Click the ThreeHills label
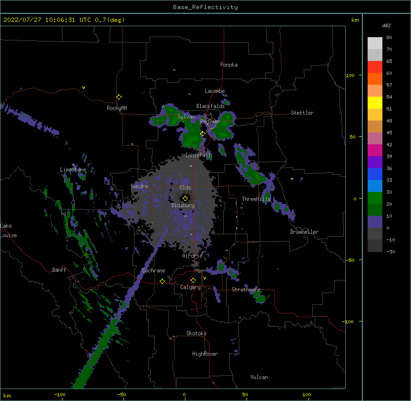Viewport: 411px width, 401px height. [256, 199]
